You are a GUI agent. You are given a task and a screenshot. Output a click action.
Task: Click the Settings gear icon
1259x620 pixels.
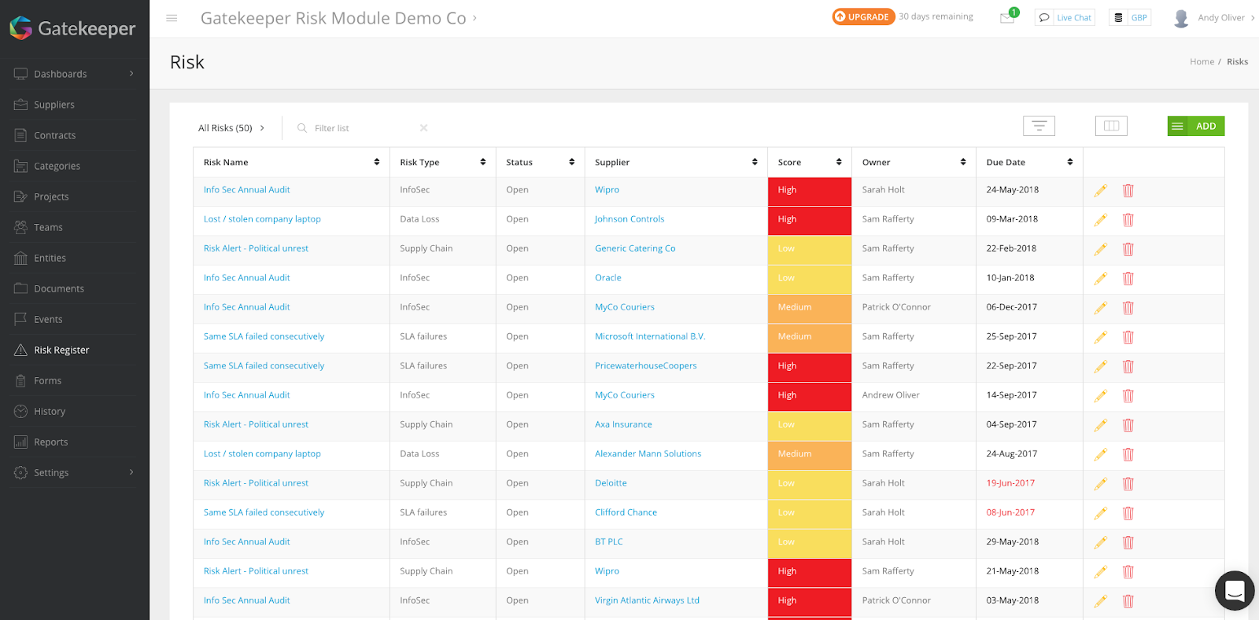[x=20, y=472]
